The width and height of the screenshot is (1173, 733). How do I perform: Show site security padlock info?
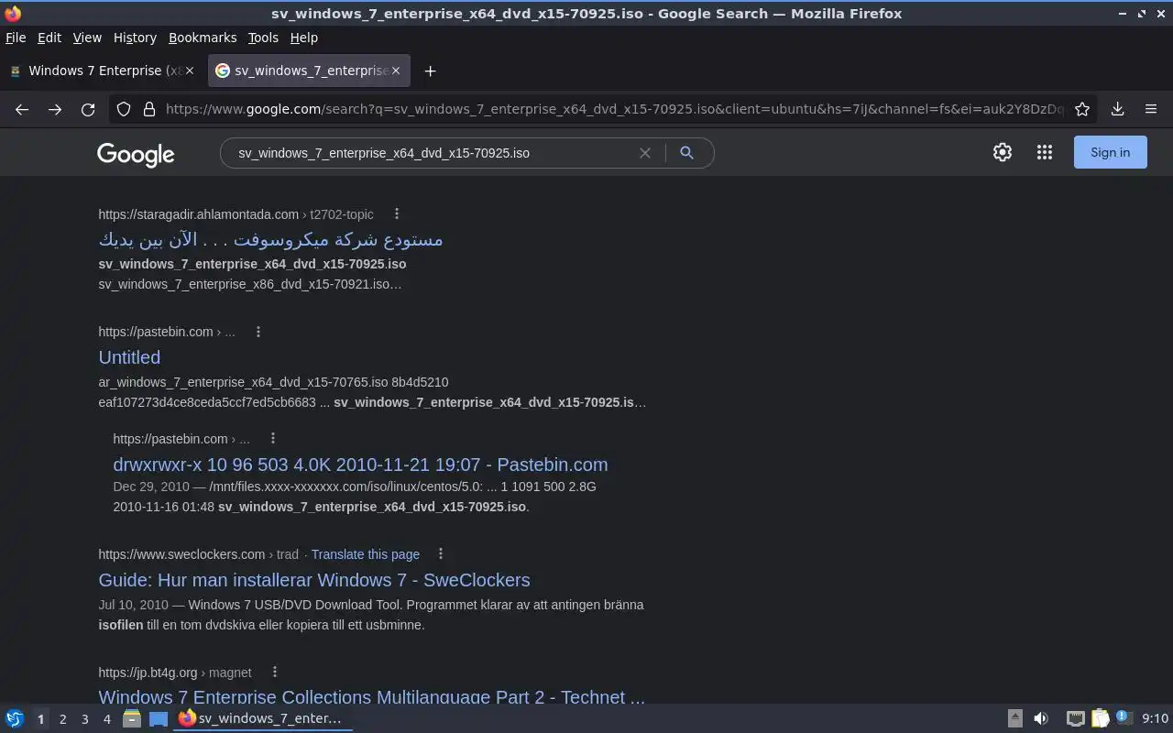pos(148,109)
